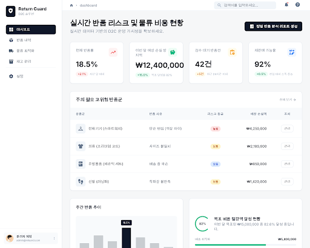Click the ₩12,400,000 loss estimate value
310x248 pixels.
pos(160,65)
